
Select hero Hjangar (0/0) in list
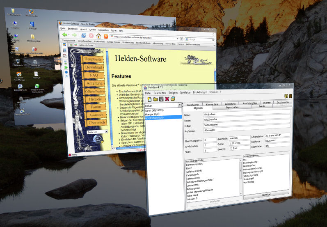pyautogui.click(x=163, y=114)
